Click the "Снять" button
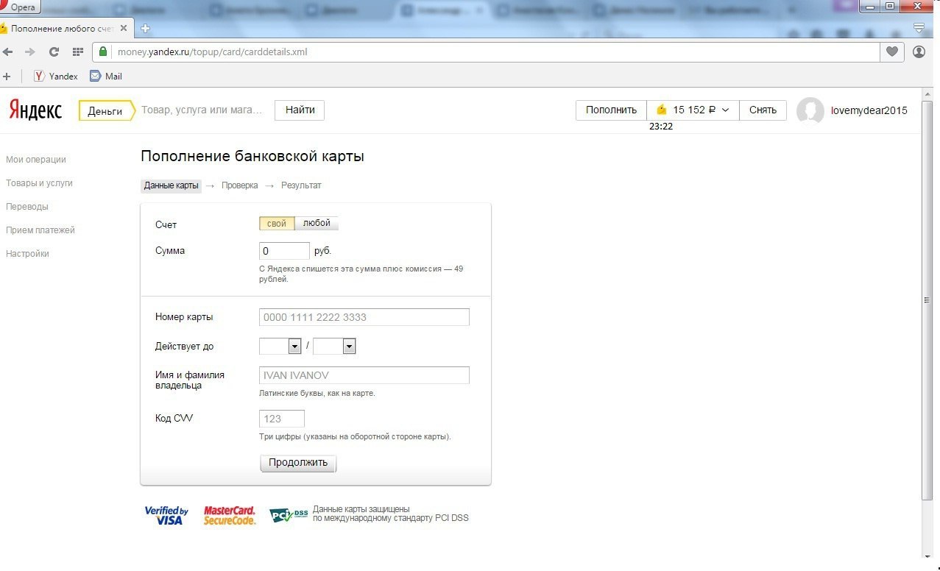This screenshot has height=571, width=940. coord(763,110)
